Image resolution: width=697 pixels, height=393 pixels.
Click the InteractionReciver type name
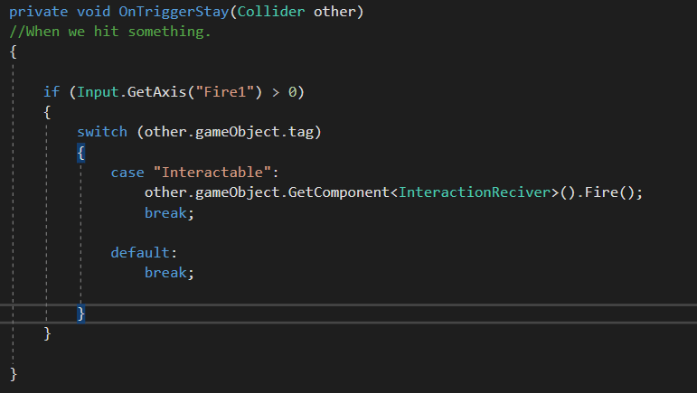pos(475,192)
